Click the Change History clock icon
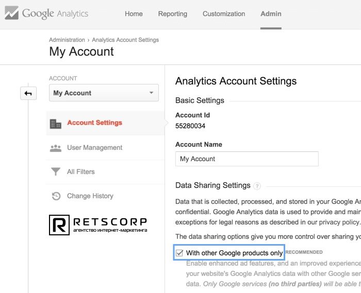This screenshot has width=361, height=293. point(56,196)
